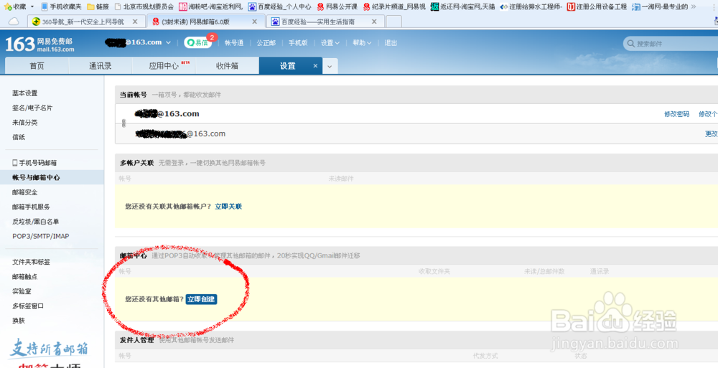This screenshot has width=718, height=368.
Task: Open the 帐号通 link
Action: 233,42
